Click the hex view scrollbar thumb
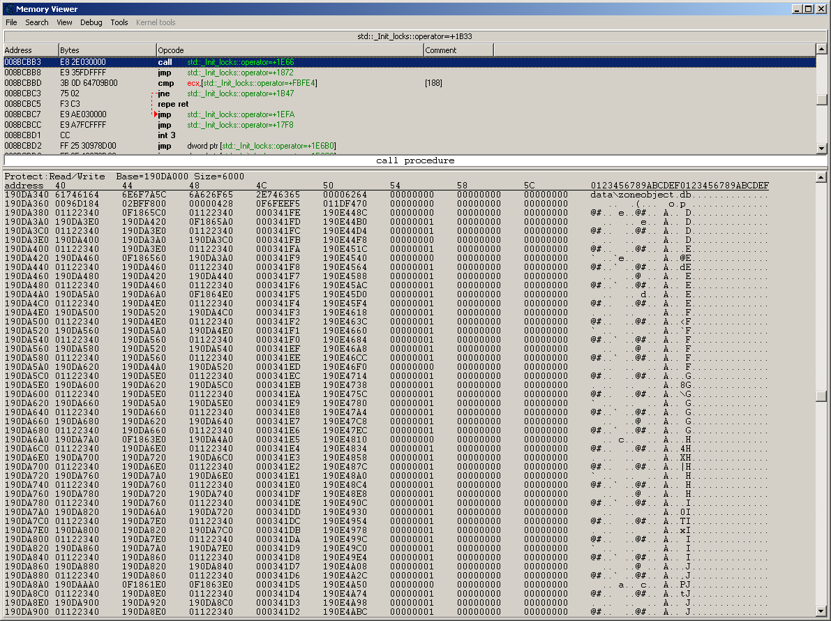Image resolution: width=831 pixels, height=621 pixels. pyautogui.click(x=821, y=396)
